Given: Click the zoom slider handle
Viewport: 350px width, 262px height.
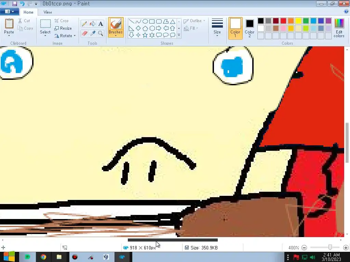Looking at the screenshot, I should tap(330, 247).
